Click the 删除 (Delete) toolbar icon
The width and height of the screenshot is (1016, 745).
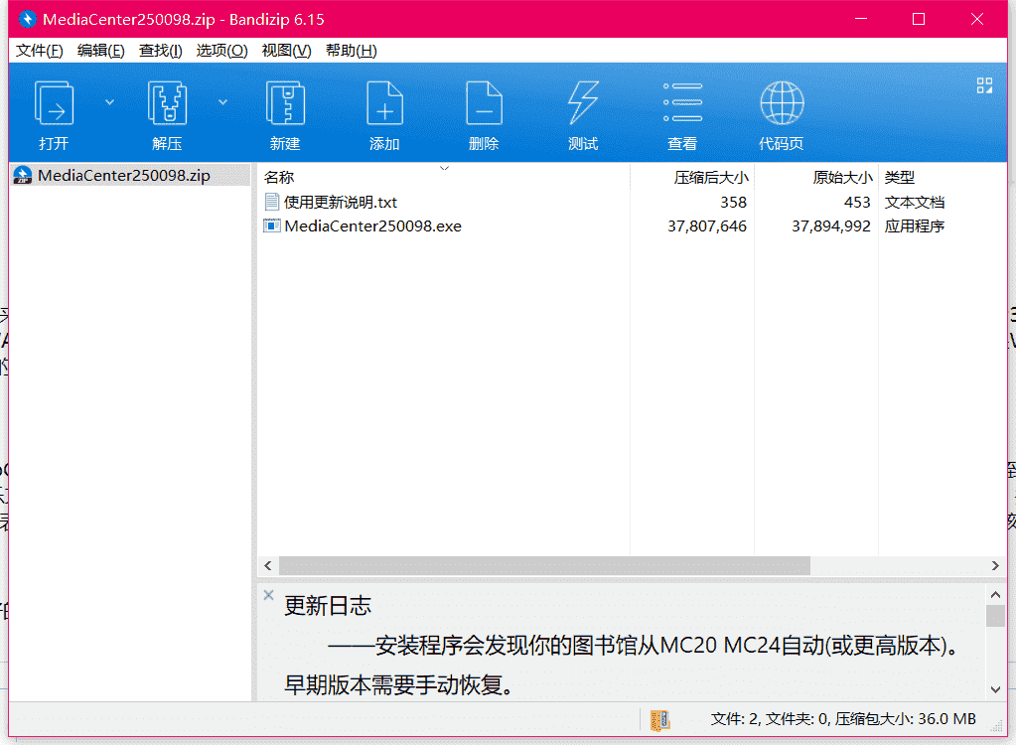[484, 103]
